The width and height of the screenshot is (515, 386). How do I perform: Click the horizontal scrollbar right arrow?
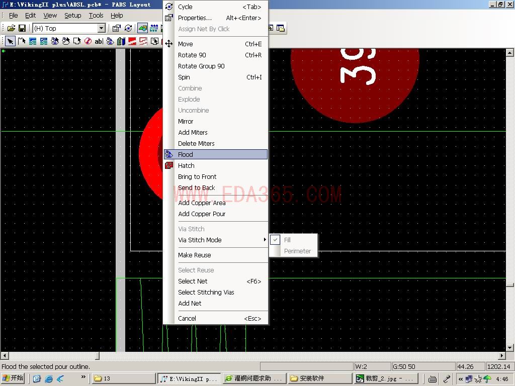point(502,355)
